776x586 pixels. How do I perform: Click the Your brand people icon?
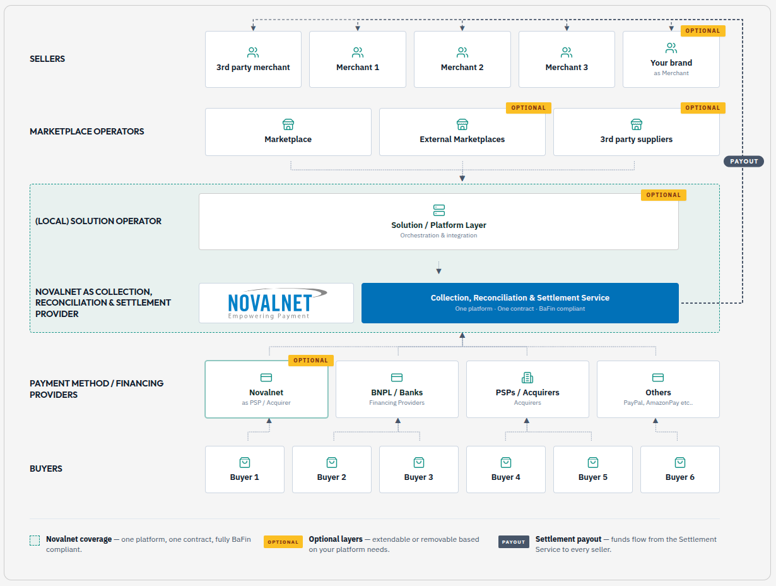point(671,48)
